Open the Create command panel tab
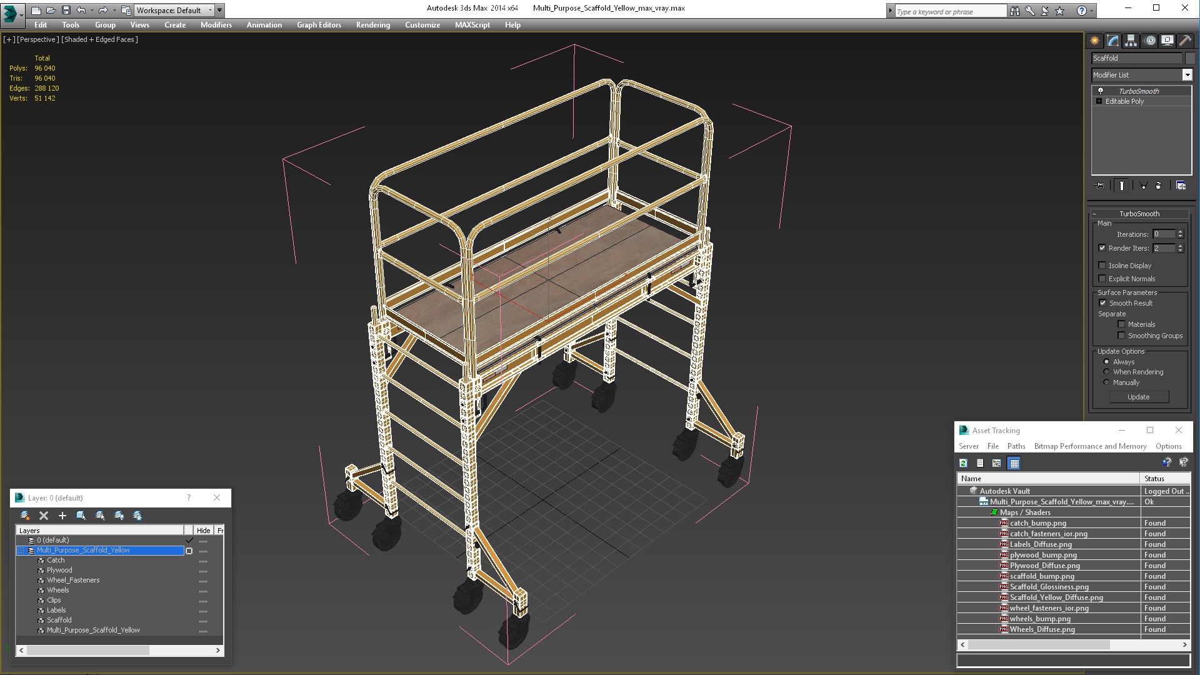This screenshot has height=675, width=1200. pos(1095,41)
